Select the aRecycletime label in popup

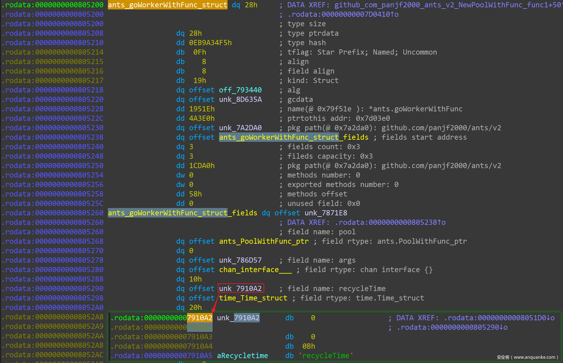(242, 356)
